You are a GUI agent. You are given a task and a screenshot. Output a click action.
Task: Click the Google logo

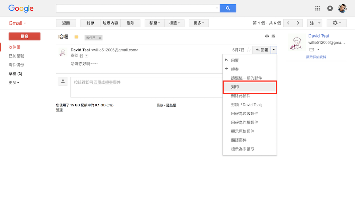coord(21,9)
